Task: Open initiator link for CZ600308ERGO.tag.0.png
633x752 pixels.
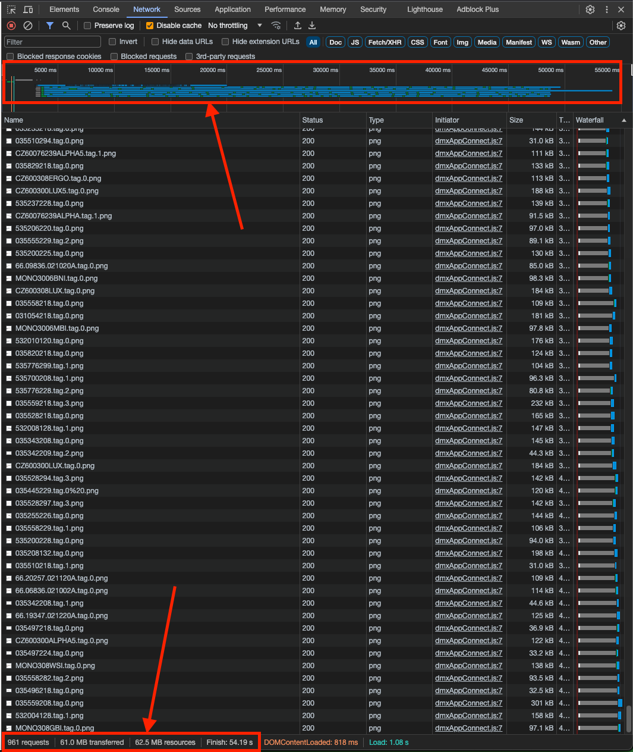Action: coord(468,178)
